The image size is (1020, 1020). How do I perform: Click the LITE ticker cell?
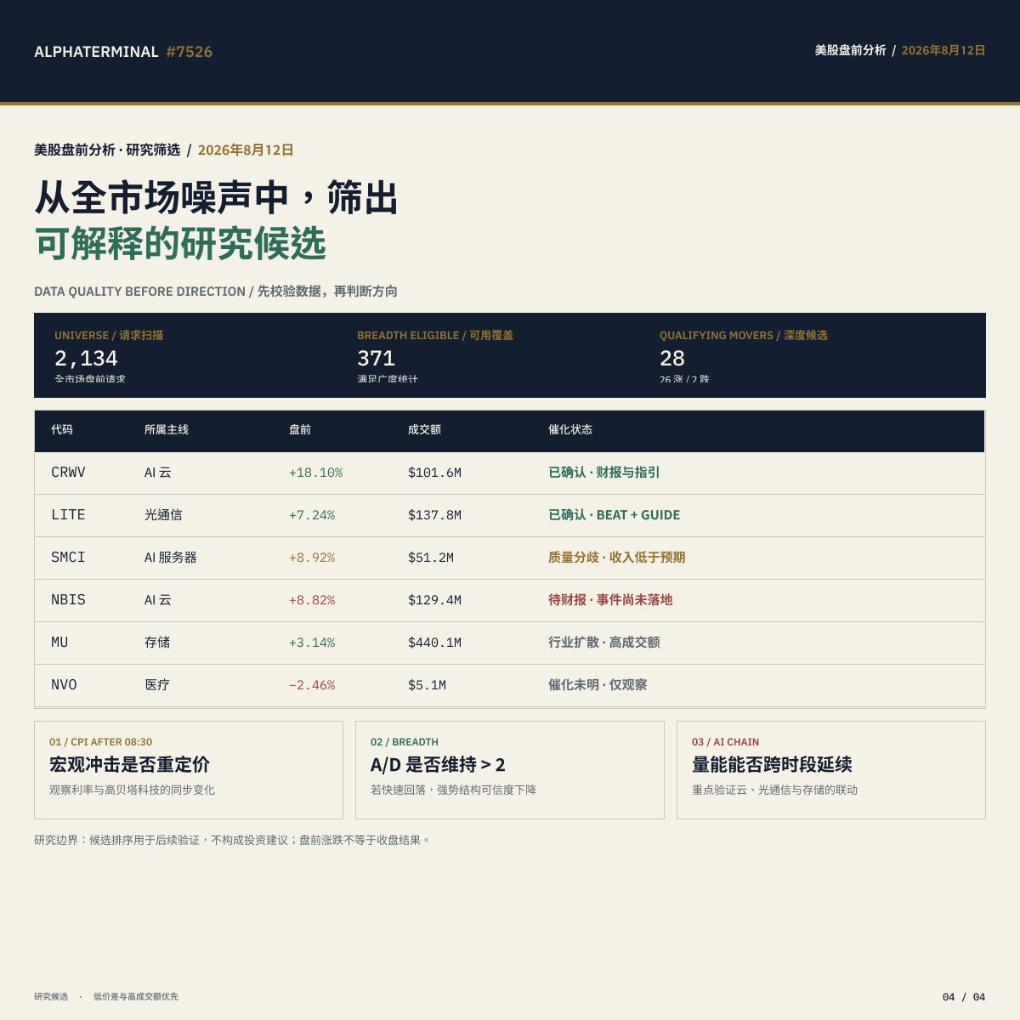point(68,515)
